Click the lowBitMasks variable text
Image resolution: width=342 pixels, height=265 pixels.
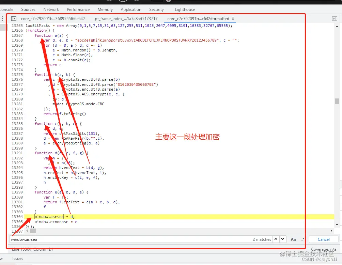pyautogui.click(x=38, y=26)
